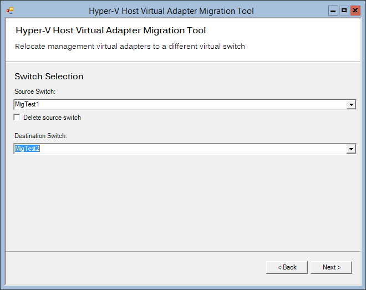The image size is (366, 290).
Task: Expand the Source Switch dropdown arrow
Action: tap(351, 104)
